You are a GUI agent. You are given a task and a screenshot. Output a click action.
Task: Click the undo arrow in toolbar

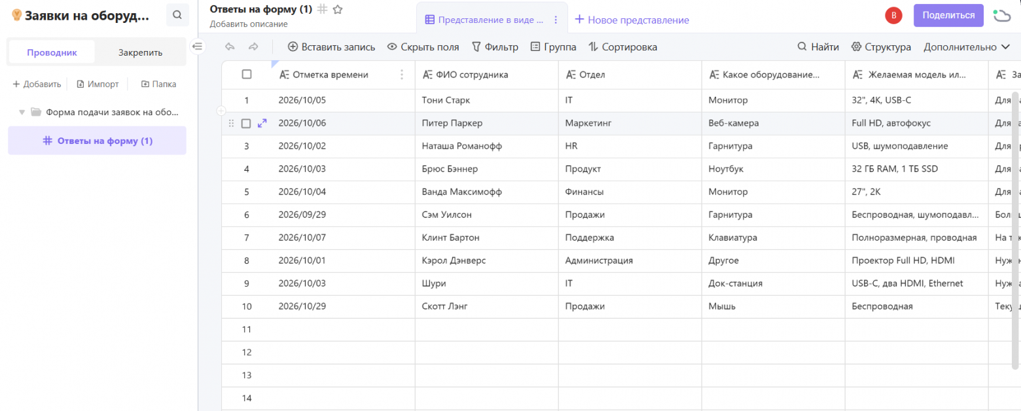pyautogui.click(x=229, y=47)
